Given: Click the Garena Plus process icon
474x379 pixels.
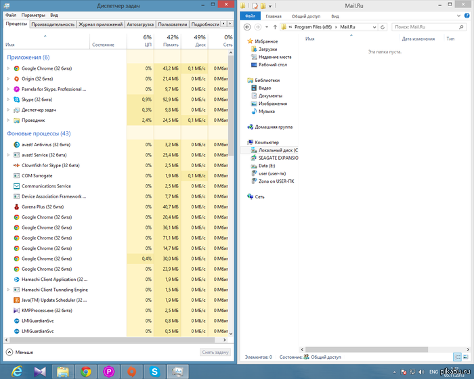Looking at the screenshot, I should [x=16, y=206].
